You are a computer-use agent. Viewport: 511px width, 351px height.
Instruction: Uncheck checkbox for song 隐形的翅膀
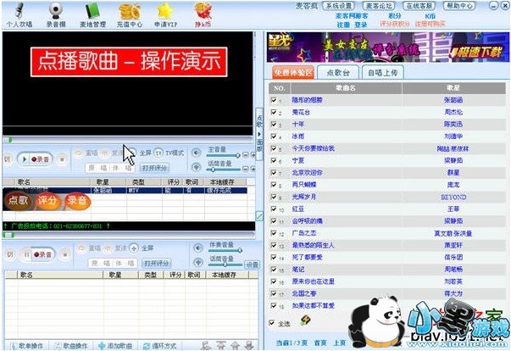[274, 100]
